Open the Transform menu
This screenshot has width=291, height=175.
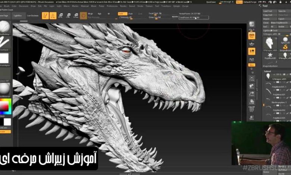[166, 6]
